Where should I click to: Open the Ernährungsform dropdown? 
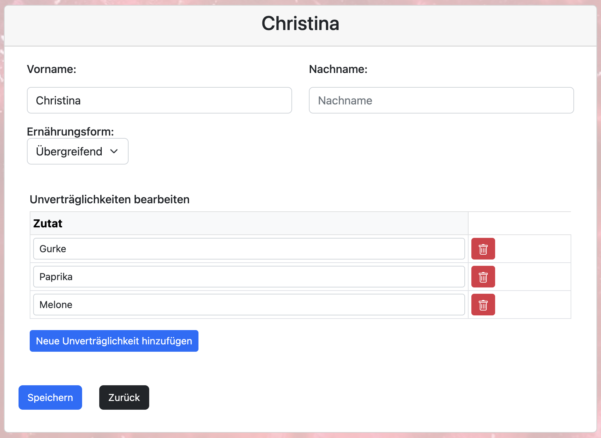78,151
